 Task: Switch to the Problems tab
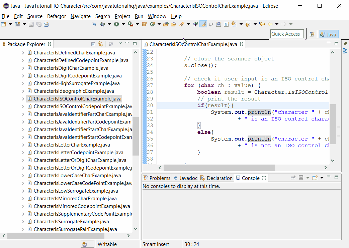pyautogui.click(x=157, y=178)
